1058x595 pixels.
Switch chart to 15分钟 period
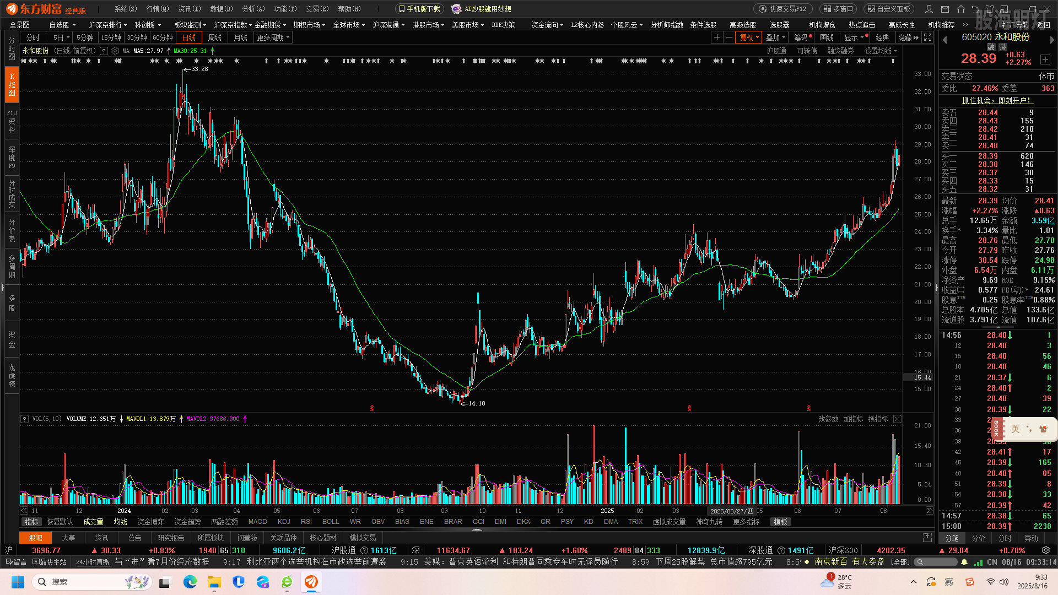[111, 37]
